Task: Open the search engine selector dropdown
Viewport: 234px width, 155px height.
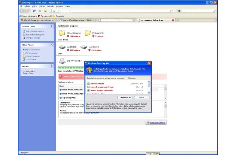Action: (180, 11)
